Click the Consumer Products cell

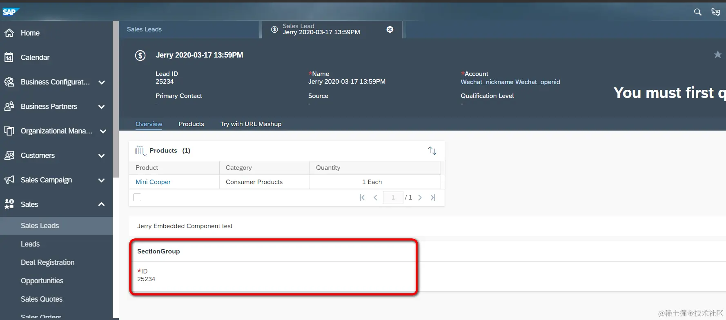265,182
